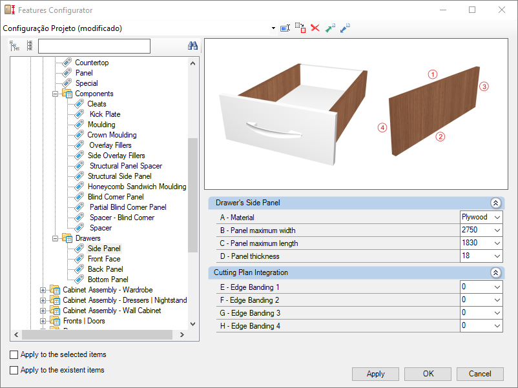The width and height of the screenshot is (518, 388).
Task: Open the Panel thickness dropdown
Action: click(497, 256)
